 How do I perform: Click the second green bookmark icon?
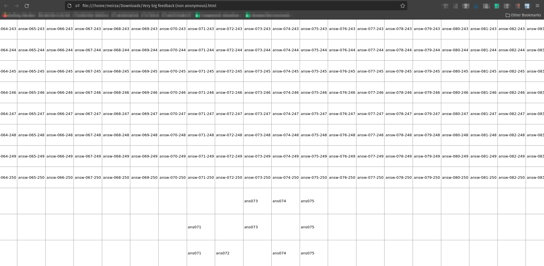coord(248,15)
